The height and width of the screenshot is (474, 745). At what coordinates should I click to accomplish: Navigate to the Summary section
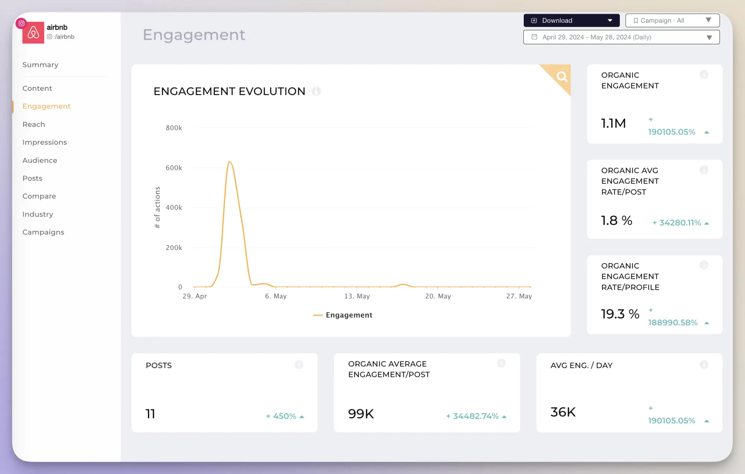click(x=40, y=64)
